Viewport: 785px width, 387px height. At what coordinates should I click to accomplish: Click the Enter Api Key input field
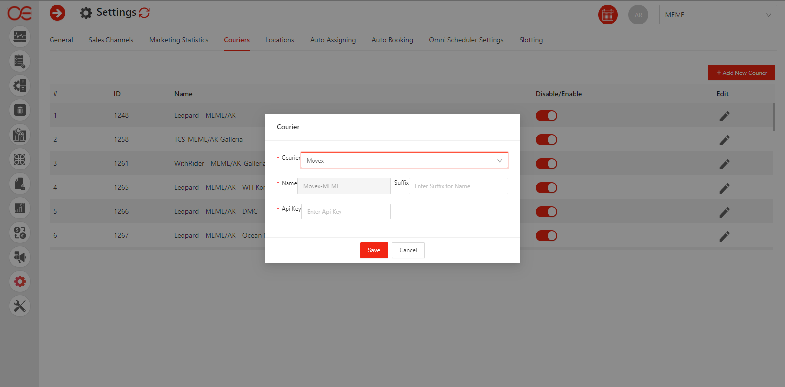pyautogui.click(x=345, y=212)
